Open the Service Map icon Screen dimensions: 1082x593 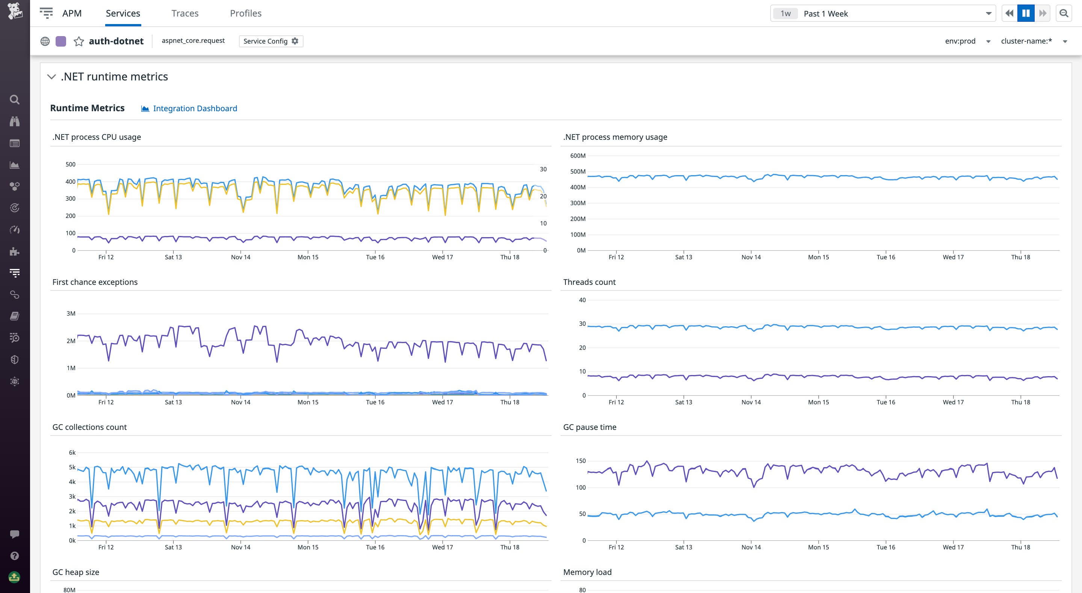15,295
